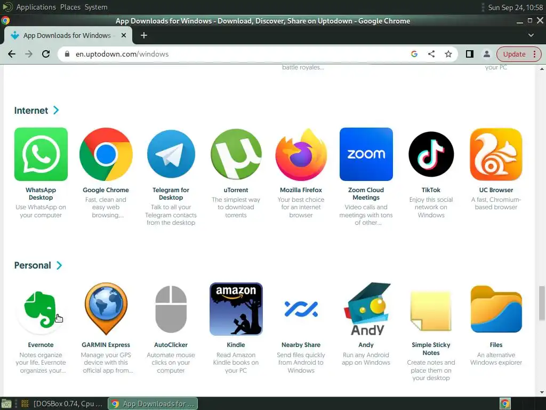Click the show desktop icon in taskbar
This screenshot has width=546, height=410.
pos(6,404)
